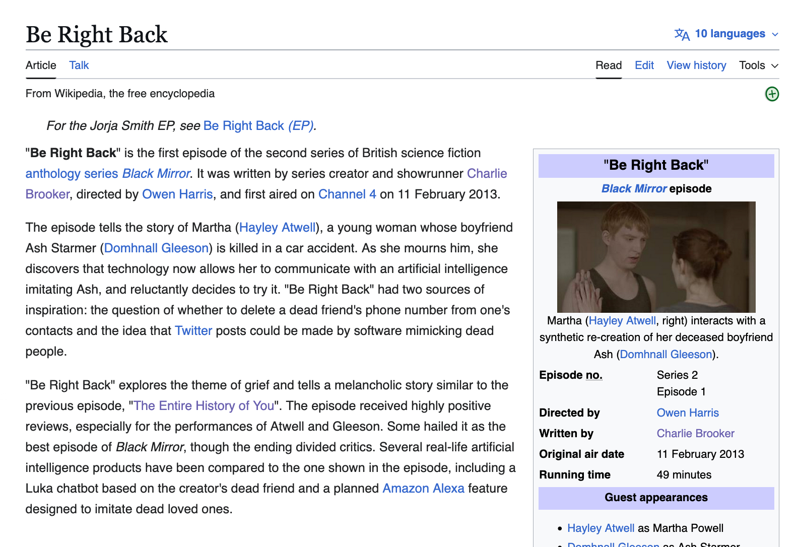Screen dimensions: 798x547
Task: Open the Edit tab
Action: pyautogui.click(x=644, y=65)
